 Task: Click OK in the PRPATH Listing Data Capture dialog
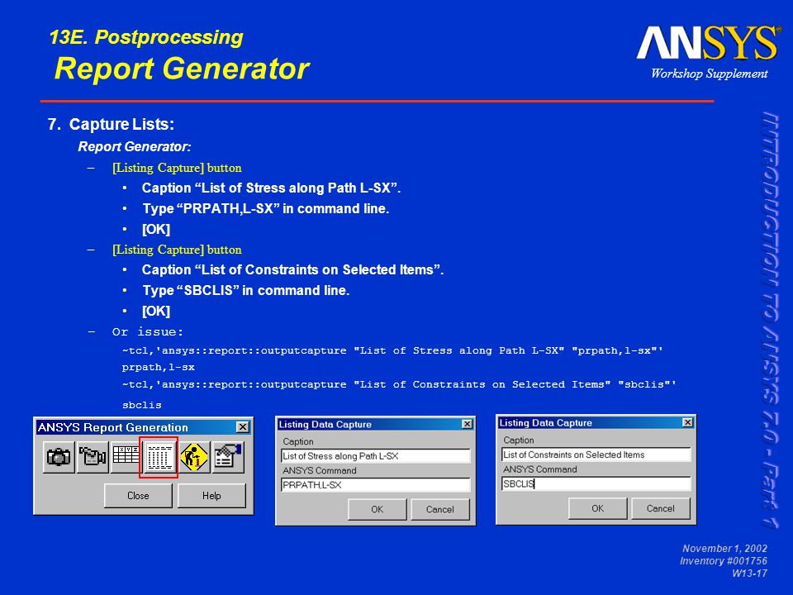tap(378, 510)
